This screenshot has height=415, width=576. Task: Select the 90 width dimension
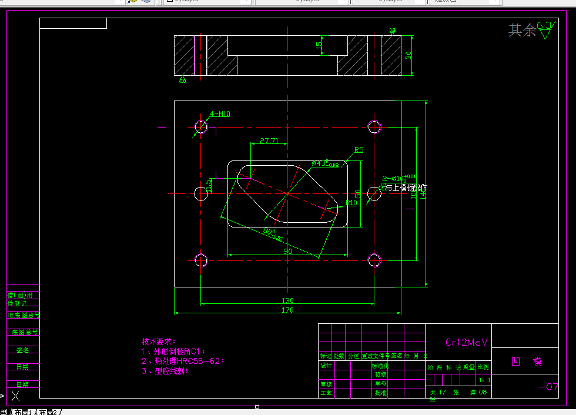(287, 251)
